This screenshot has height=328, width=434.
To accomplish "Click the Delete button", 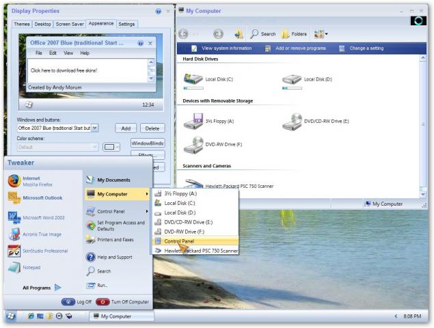I will 152,128.
